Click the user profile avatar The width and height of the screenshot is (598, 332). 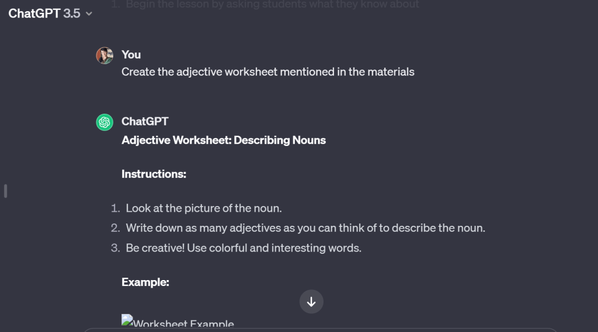105,55
